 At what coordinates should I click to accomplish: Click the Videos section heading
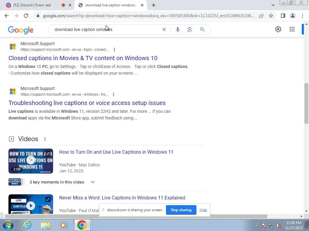[x=28, y=139]
